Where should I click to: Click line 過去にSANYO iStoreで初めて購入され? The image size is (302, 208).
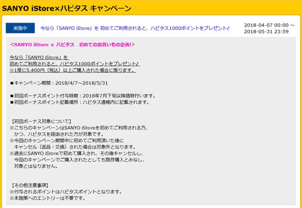click(x=77, y=154)
